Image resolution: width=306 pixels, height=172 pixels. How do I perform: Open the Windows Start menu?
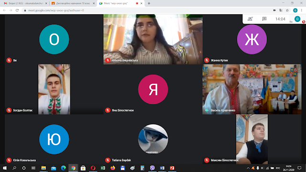click(5, 168)
